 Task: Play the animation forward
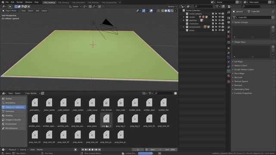[93, 149]
